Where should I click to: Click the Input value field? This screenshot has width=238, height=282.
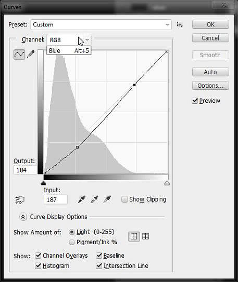coord(56,199)
